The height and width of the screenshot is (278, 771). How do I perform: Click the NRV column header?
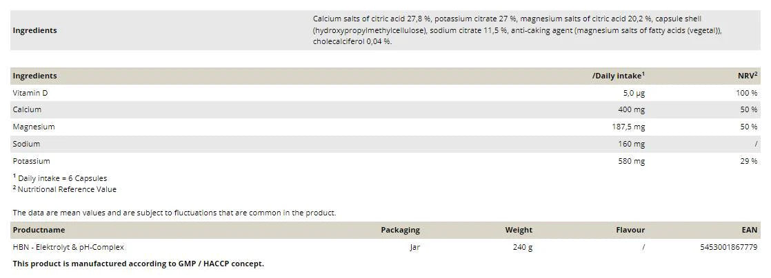pos(748,76)
